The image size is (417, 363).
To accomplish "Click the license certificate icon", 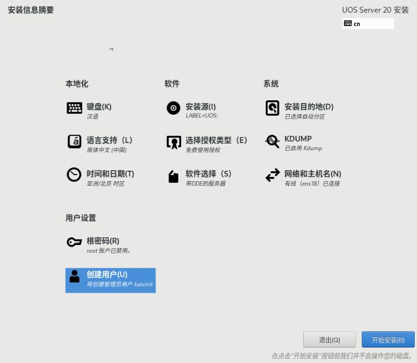I will tap(173, 142).
